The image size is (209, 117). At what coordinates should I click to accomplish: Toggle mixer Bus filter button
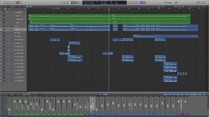tap(178, 95)
